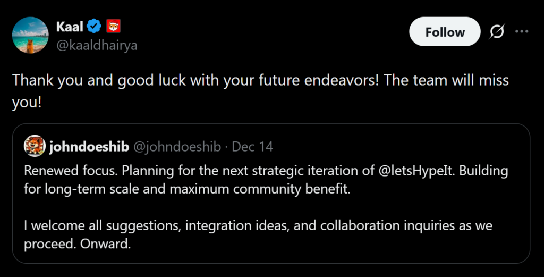Open the three-dot more options menu
Viewport: 544px width, 277px height.
coord(522,32)
